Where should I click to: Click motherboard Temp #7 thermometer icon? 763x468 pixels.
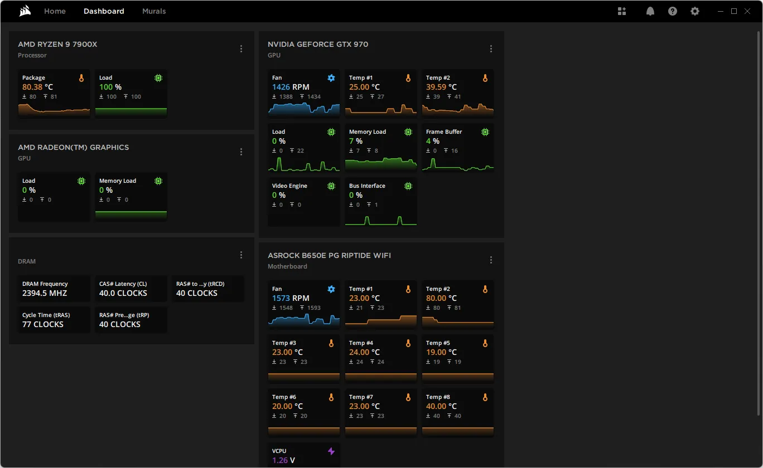(408, 398)
